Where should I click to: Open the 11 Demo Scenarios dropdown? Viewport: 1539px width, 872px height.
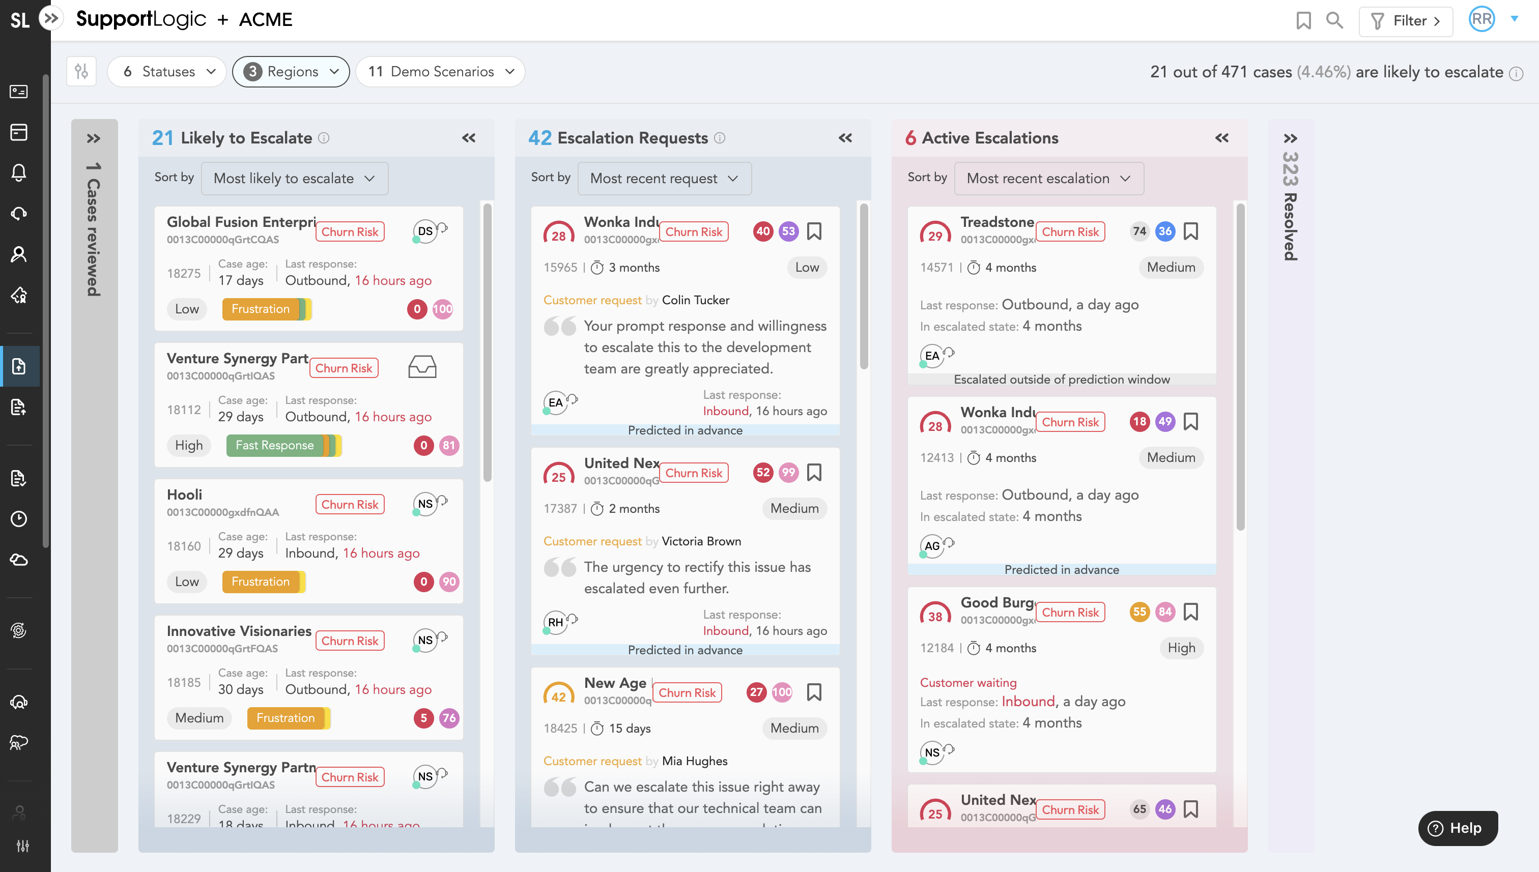pos(440,72)
